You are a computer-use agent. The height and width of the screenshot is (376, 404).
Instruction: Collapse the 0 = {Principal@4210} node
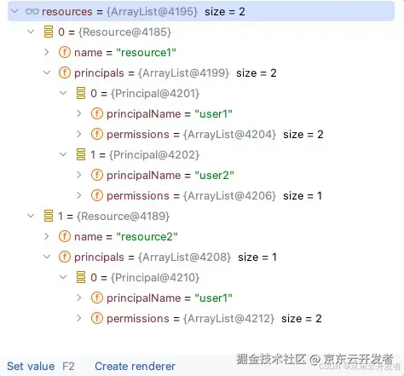tap(63, 277)
